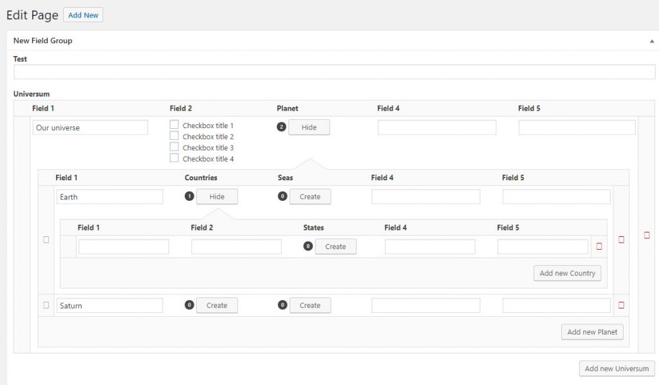
Task: Check Checkbox title 3
Action: point(174,147)
